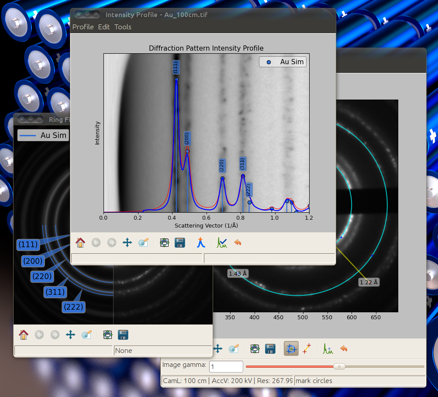438x397 pixels.
Task: Click the (220) peak label in profile plot
Action: [222, 166]
